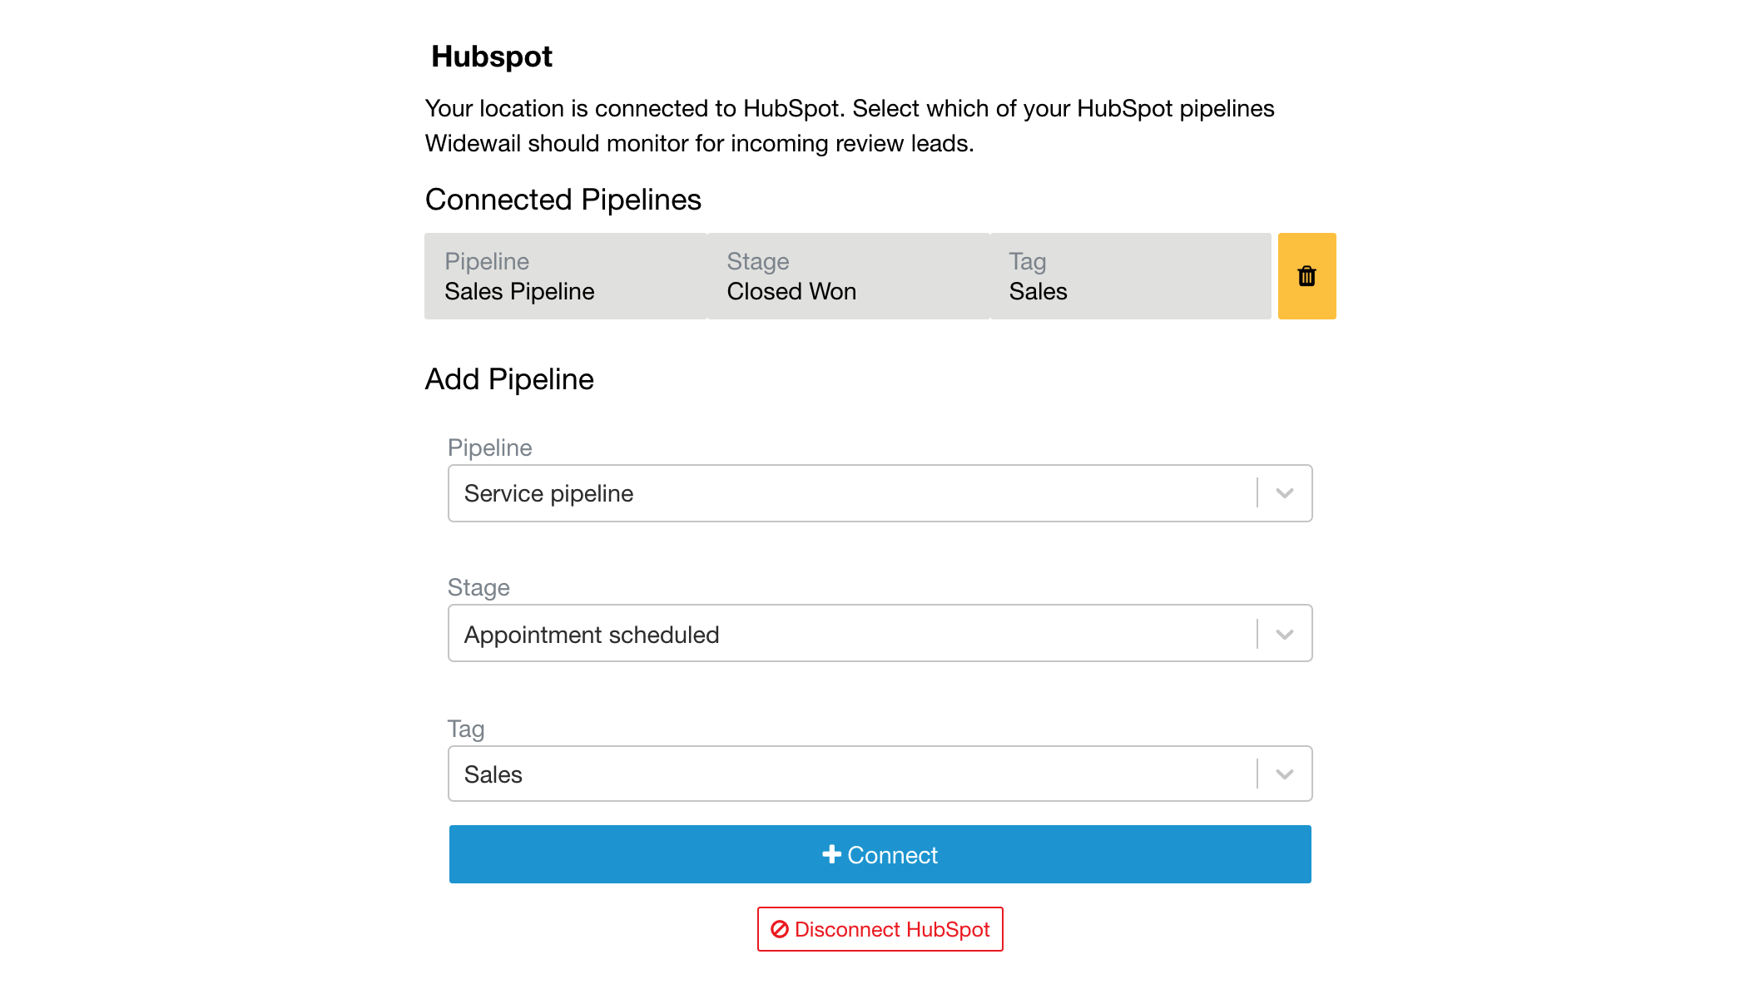
Task: Click the Pipeline label above the first dropdown
Action: 490,448
